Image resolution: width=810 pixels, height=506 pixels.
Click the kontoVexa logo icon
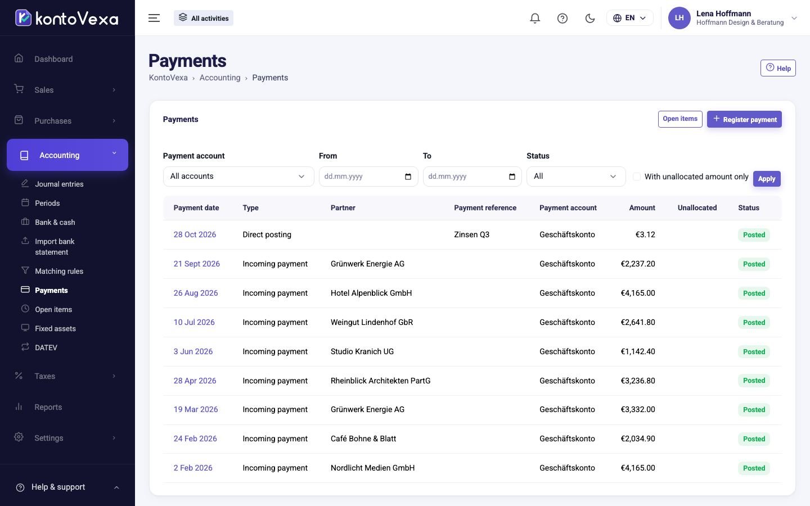23,18
